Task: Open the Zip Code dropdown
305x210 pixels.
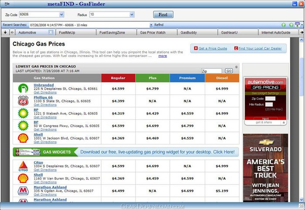Action: click(x=61, y=14)
